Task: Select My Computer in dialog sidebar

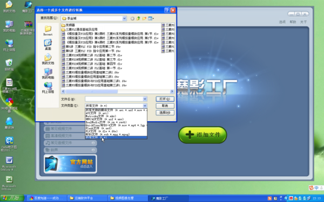Action: point(48,74)
